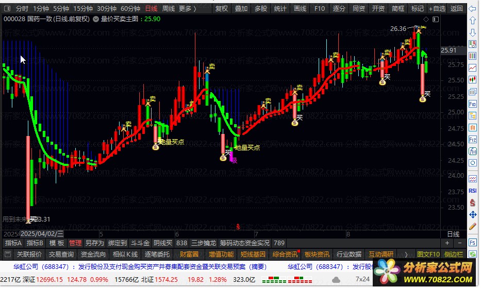Switch to the 周线 weekly period tab
The height and width of the screenshot is (288, 481).
(x=169, y=9)
